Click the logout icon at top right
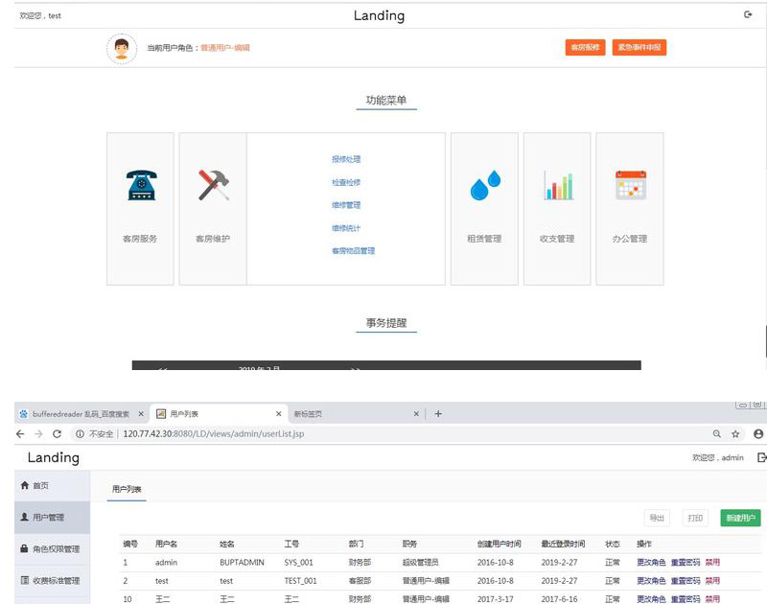This screenshot has height=604, width=767. pos(748,14)
